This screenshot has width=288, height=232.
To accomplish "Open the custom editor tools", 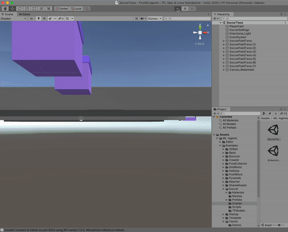I will (x=48, y=9).
